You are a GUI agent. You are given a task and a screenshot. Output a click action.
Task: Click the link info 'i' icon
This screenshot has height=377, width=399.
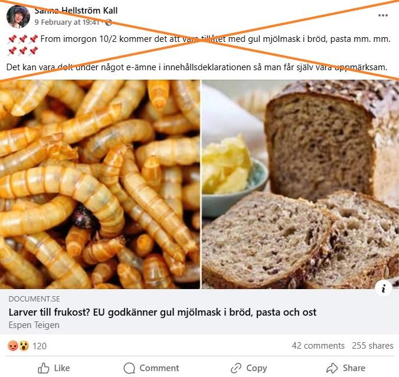(383, 289)
